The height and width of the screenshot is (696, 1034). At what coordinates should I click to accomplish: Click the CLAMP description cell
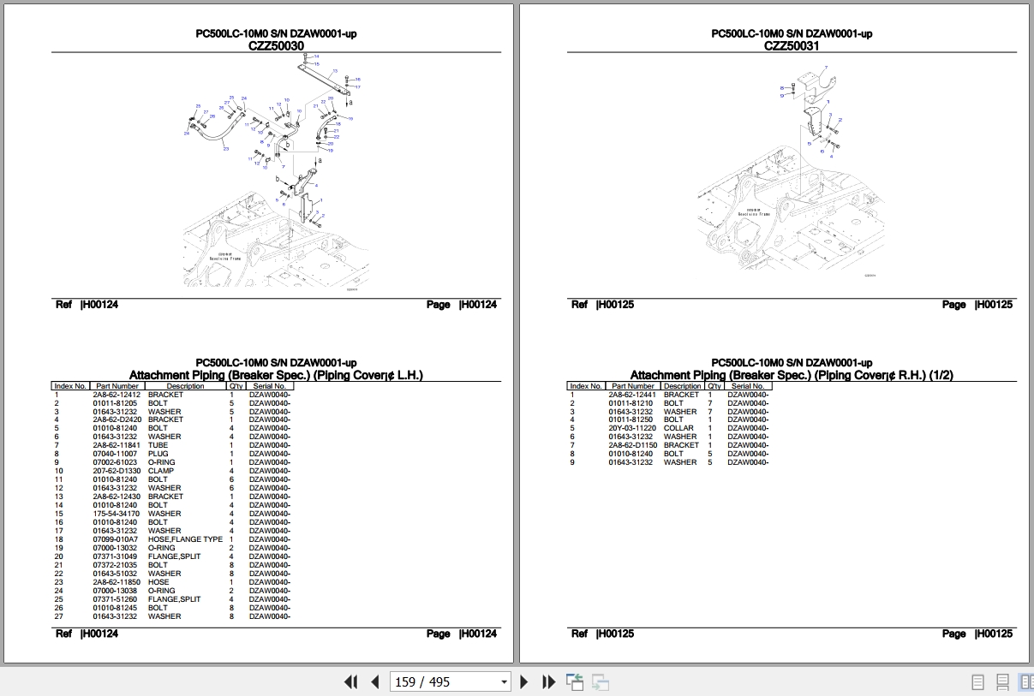coord(160,471)
